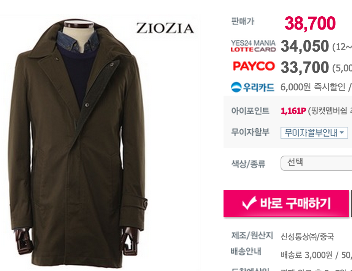The height and width of the screenshot is (271, 352).
Task: Click the 신성통상㈜/중국 manufacturer text
Action: pyautogui.click(x=307, y=237)
